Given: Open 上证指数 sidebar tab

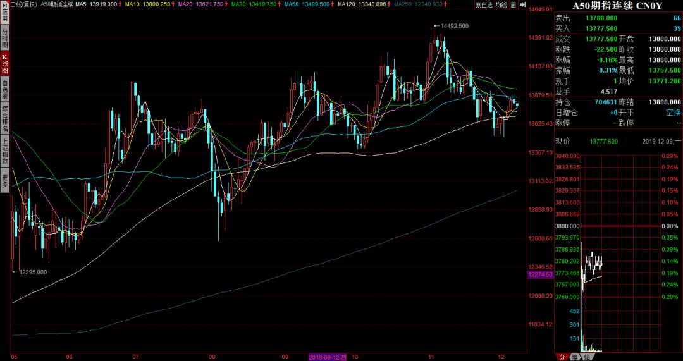Looking at the screenshot, I should [5, 152].
